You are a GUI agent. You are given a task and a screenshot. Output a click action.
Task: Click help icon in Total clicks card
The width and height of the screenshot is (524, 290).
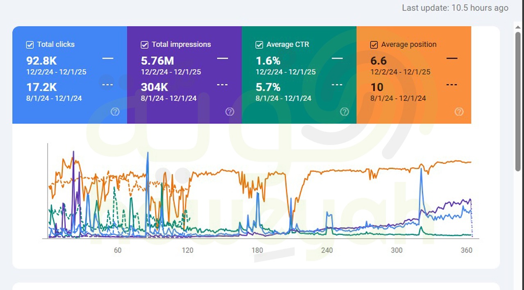[x=115, y=112]
